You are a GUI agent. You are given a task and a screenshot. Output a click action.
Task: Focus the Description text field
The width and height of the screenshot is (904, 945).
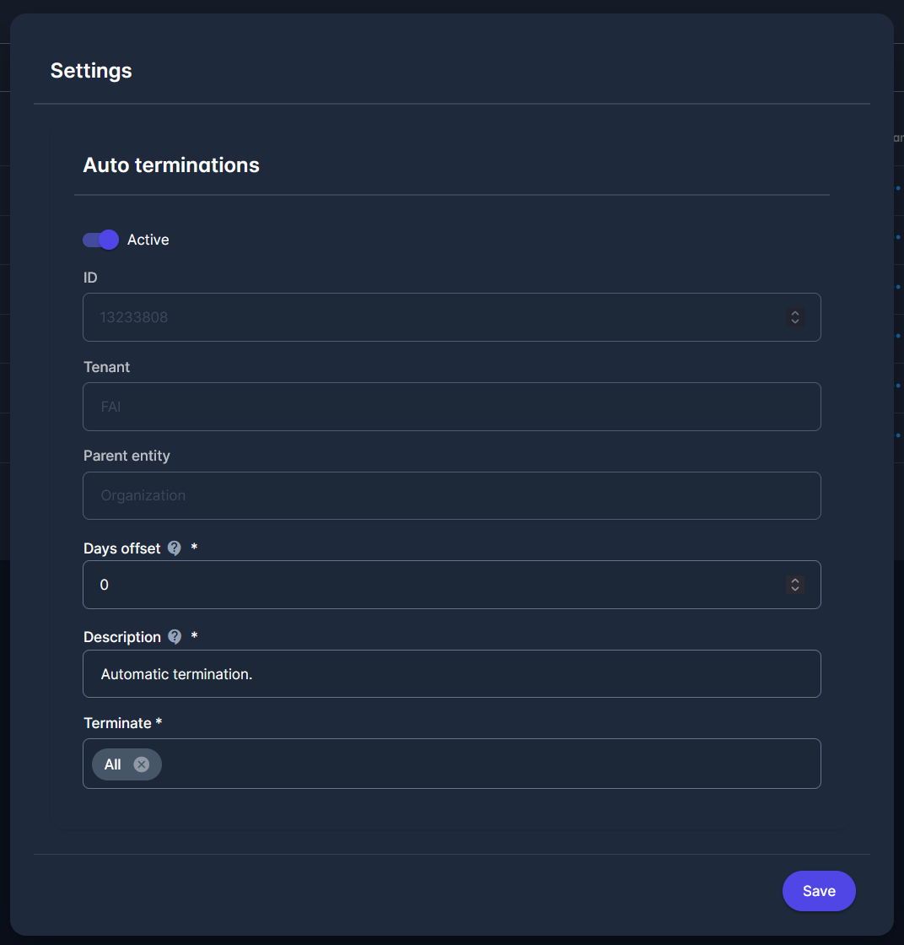451,674
